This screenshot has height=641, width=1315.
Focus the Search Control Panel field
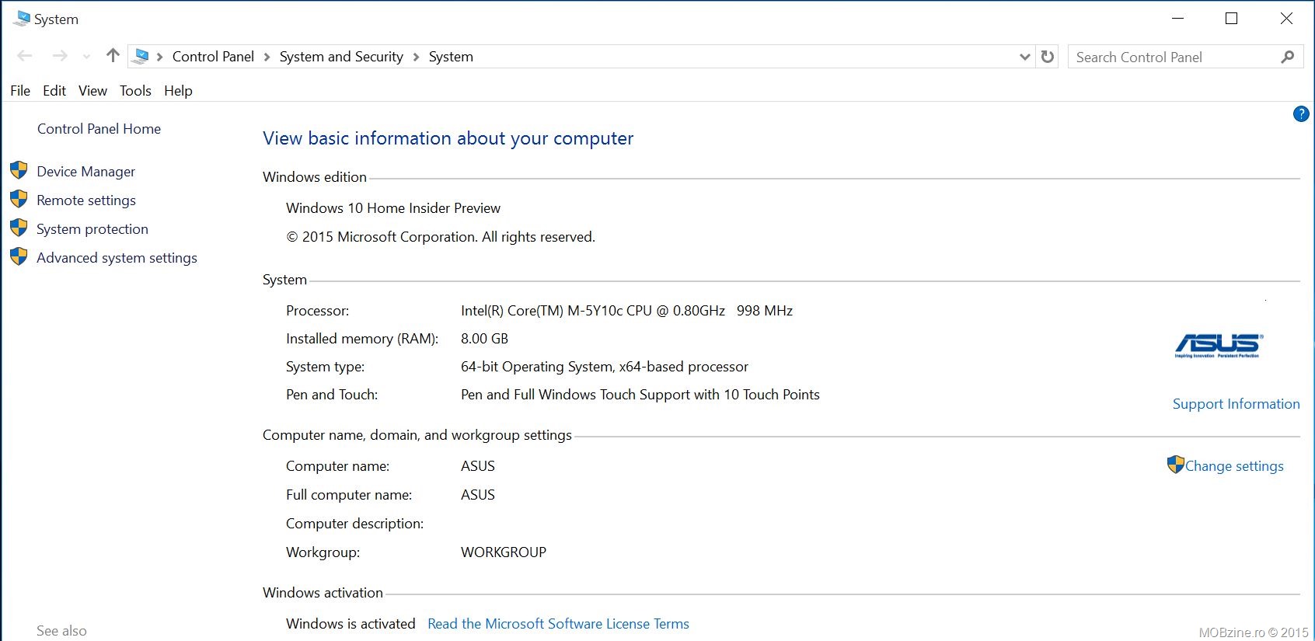point(1185,57)
